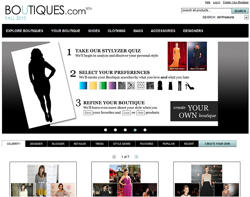Go to fifth carousel slide dot
Image resolution: width=250 pixels, height=197 pixels.
[x=145, y=130]
